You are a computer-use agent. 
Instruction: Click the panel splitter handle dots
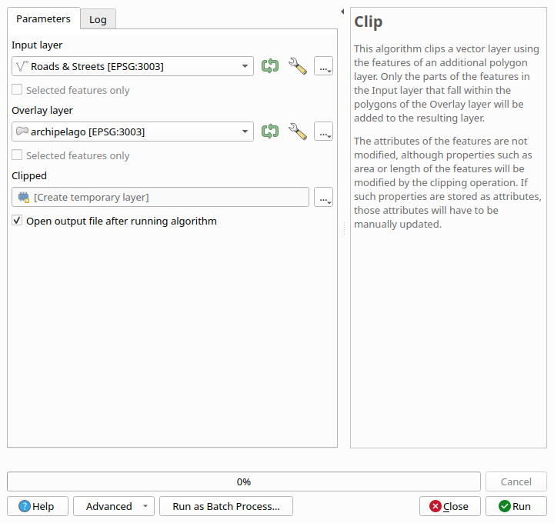(344, 228)
